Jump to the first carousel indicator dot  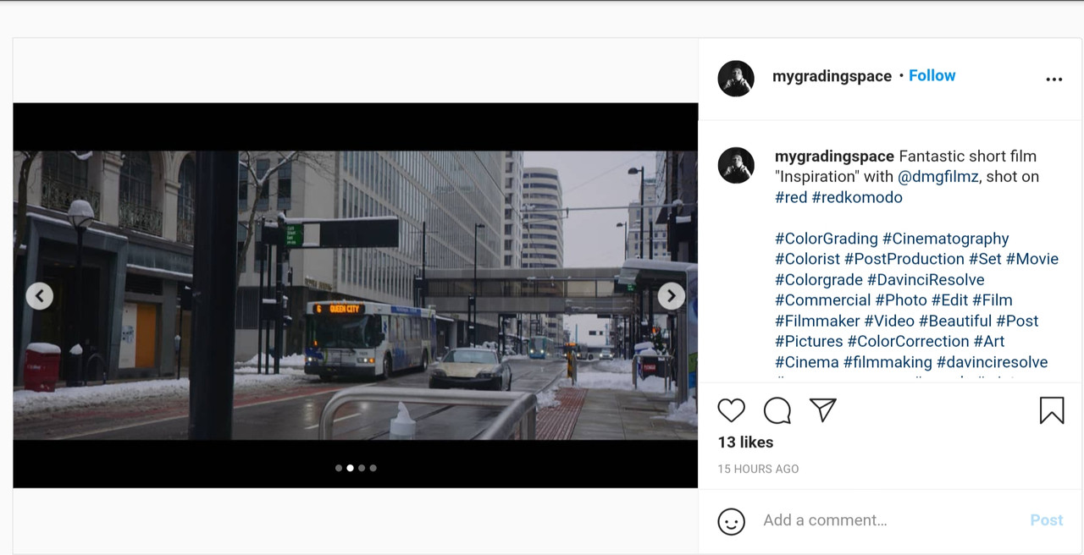339,468
